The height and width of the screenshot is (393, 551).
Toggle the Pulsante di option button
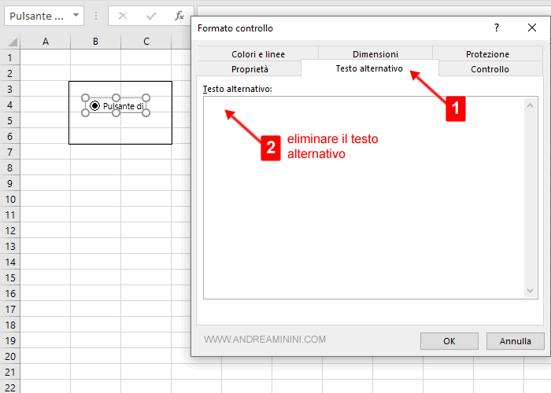95,105
